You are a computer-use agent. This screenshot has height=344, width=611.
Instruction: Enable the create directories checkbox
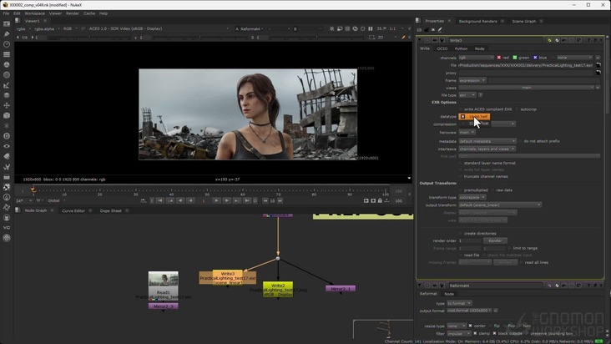click(x=461, y=233)
